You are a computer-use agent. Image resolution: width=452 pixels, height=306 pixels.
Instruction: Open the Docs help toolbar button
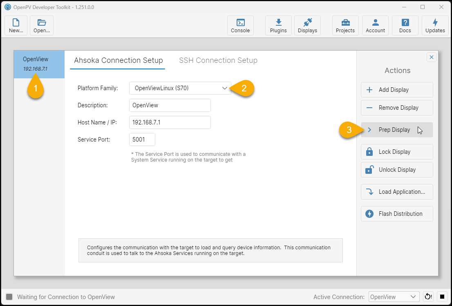[x=405, y=26]
